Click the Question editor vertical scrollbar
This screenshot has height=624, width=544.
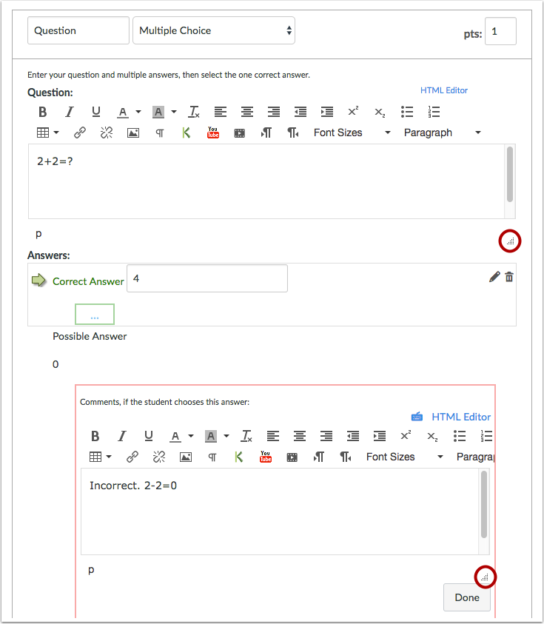(x=510, y=174)
